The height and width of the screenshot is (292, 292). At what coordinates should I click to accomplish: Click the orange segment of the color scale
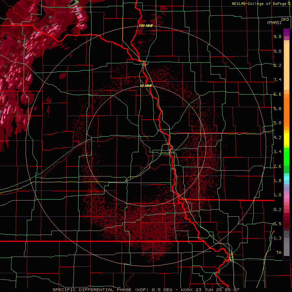click(x=286, y=112)
